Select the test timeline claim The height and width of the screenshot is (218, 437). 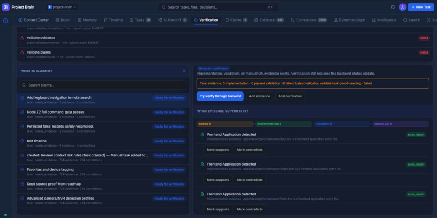[103, 143]
